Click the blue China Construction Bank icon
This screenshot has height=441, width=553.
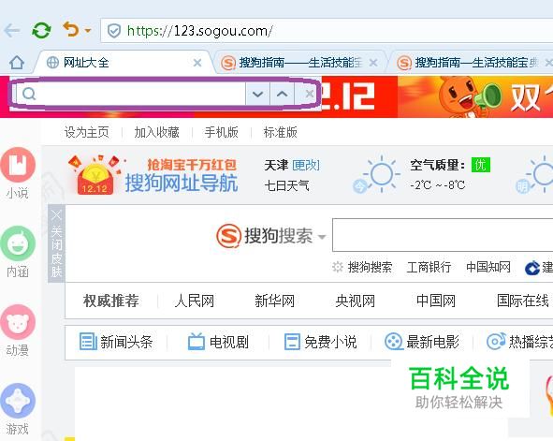[x=531, y=268]
